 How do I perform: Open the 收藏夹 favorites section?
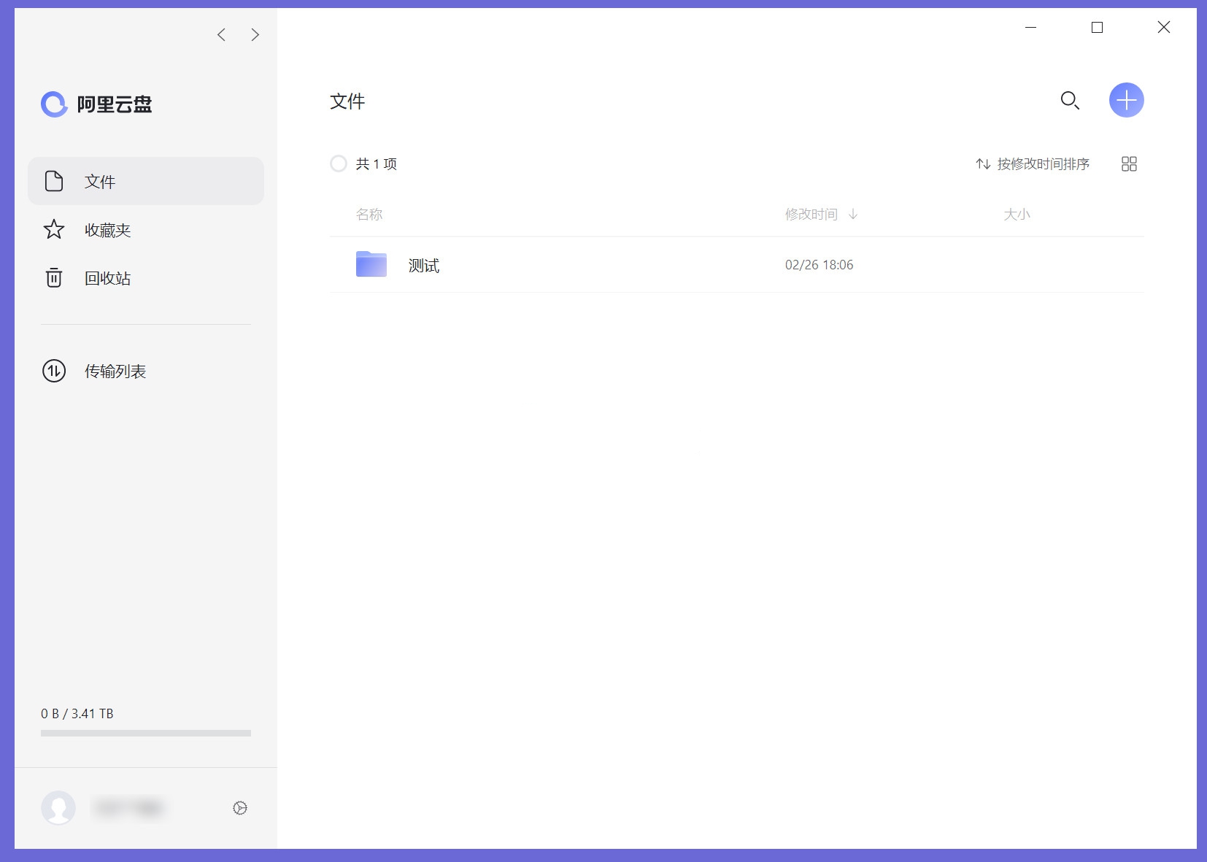coord(107,231)
